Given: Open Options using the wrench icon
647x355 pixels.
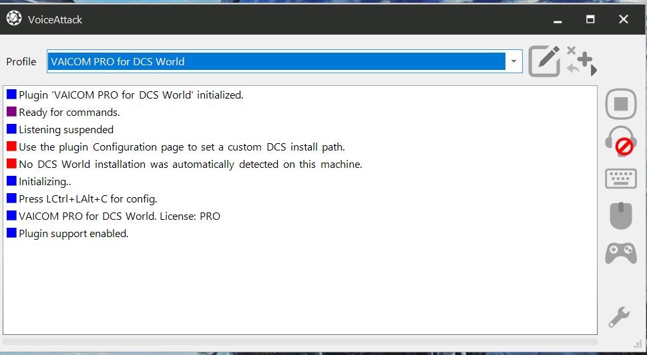Looking at the screenshot, I should [619, 316].
